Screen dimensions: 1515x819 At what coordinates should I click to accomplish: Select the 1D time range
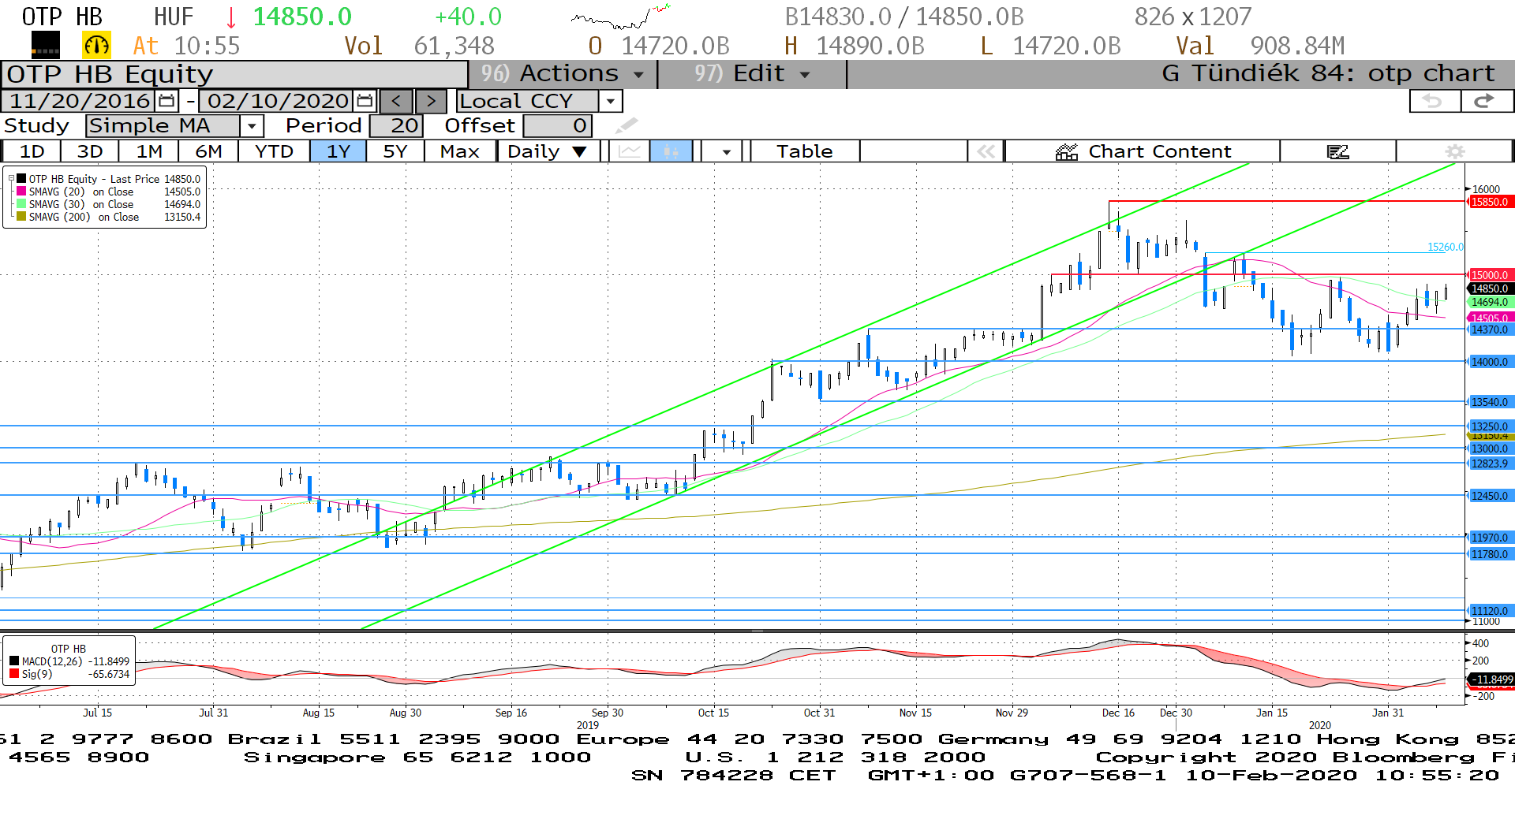click(32, 151)
